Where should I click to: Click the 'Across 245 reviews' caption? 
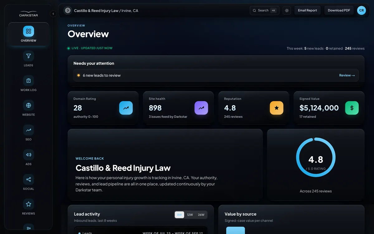click(316, 191)
